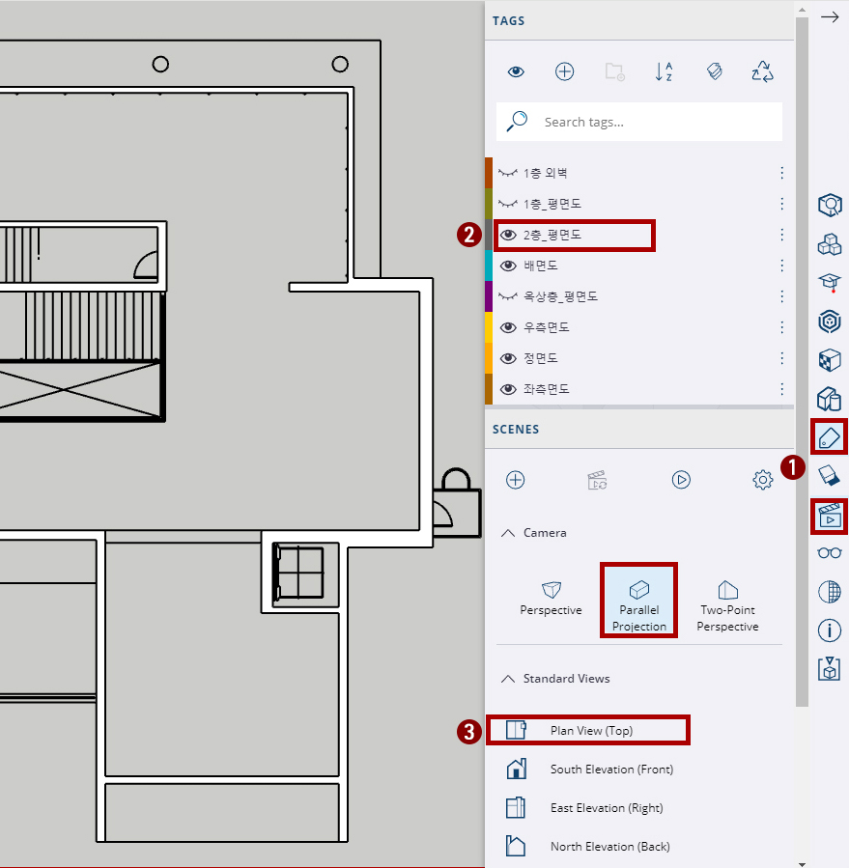Viewport: 849px width, 868px height.
Task: Click the tag tool icon in Tags toolbar
Action: (x=714, y=71)
